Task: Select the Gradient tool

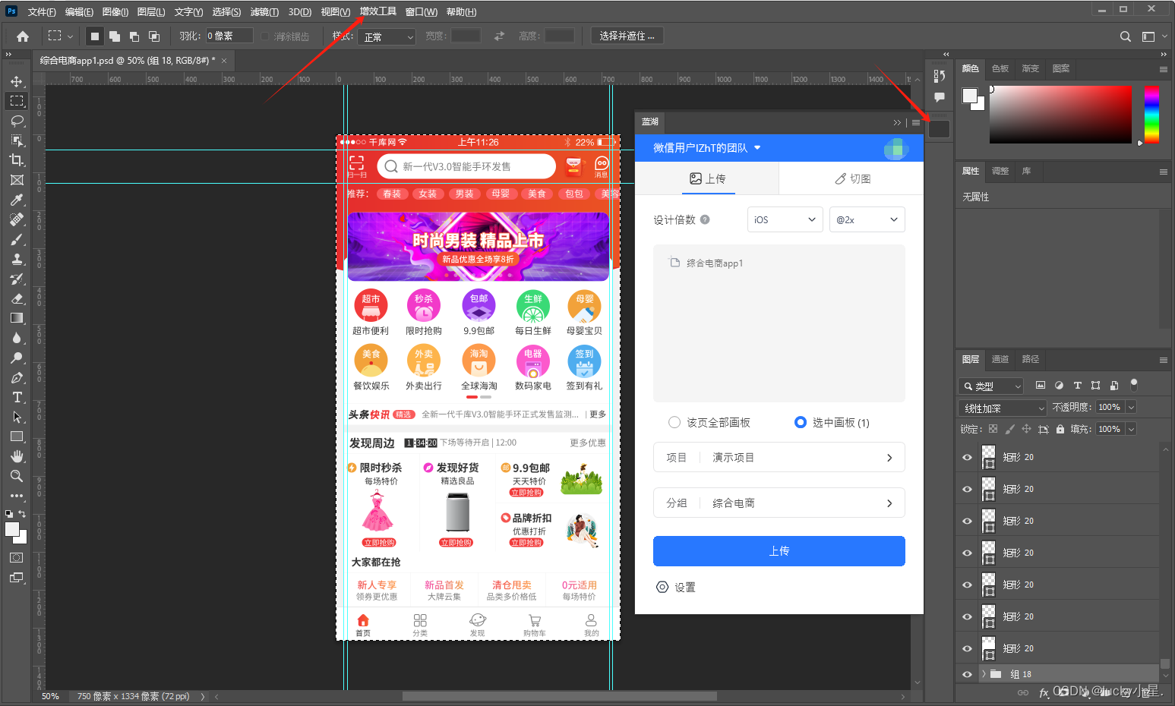Action: tap(17, 318)
